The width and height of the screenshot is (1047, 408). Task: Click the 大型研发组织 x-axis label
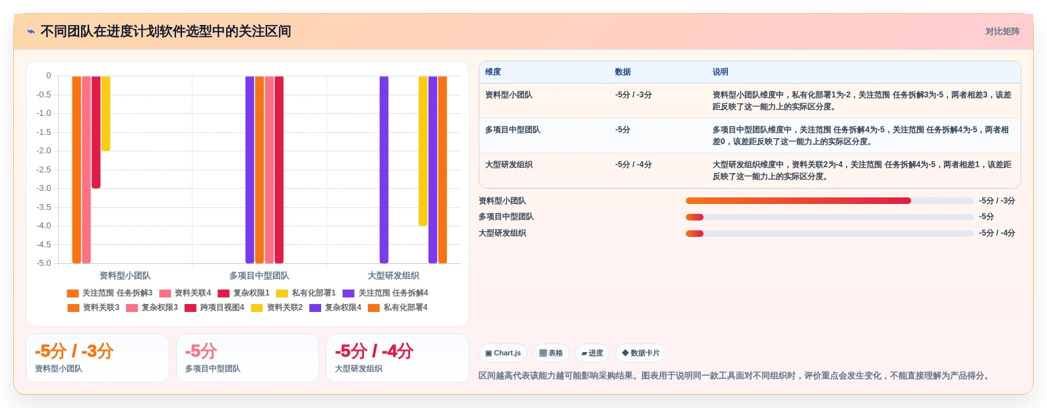tap(394, 276)
